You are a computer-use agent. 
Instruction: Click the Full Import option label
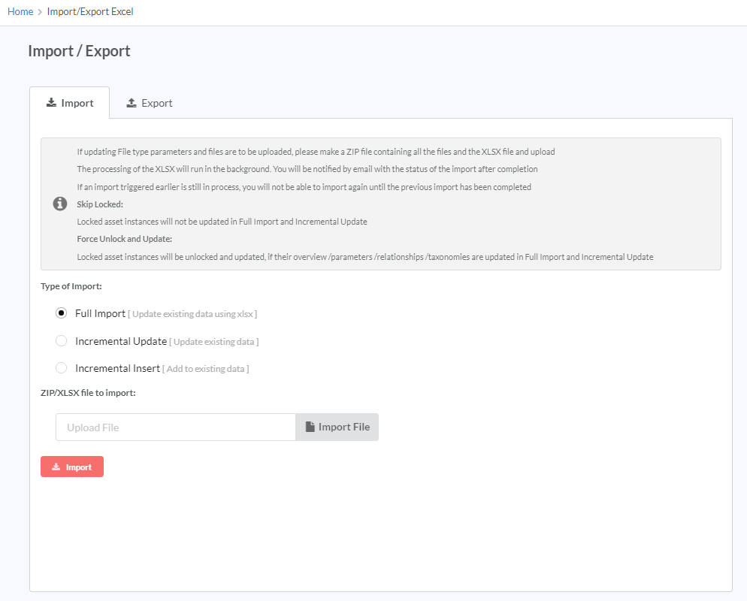click(x=100, y=313)
